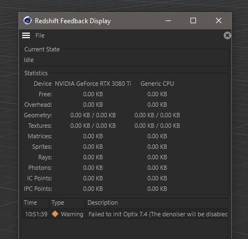Click the 'Statistics' group label
This screenshot has height=239, width=248.
pos(36,73)
